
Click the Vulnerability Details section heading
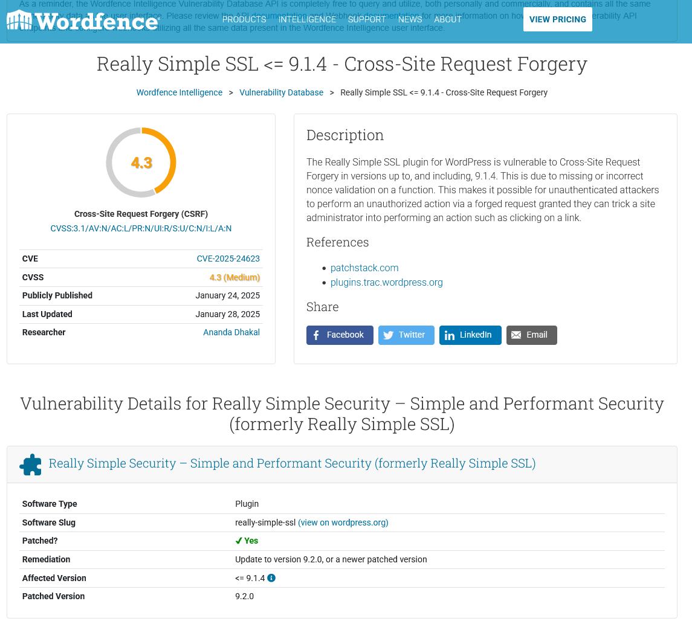341,414
